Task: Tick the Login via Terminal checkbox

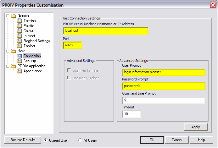Action: click(69, 70)
